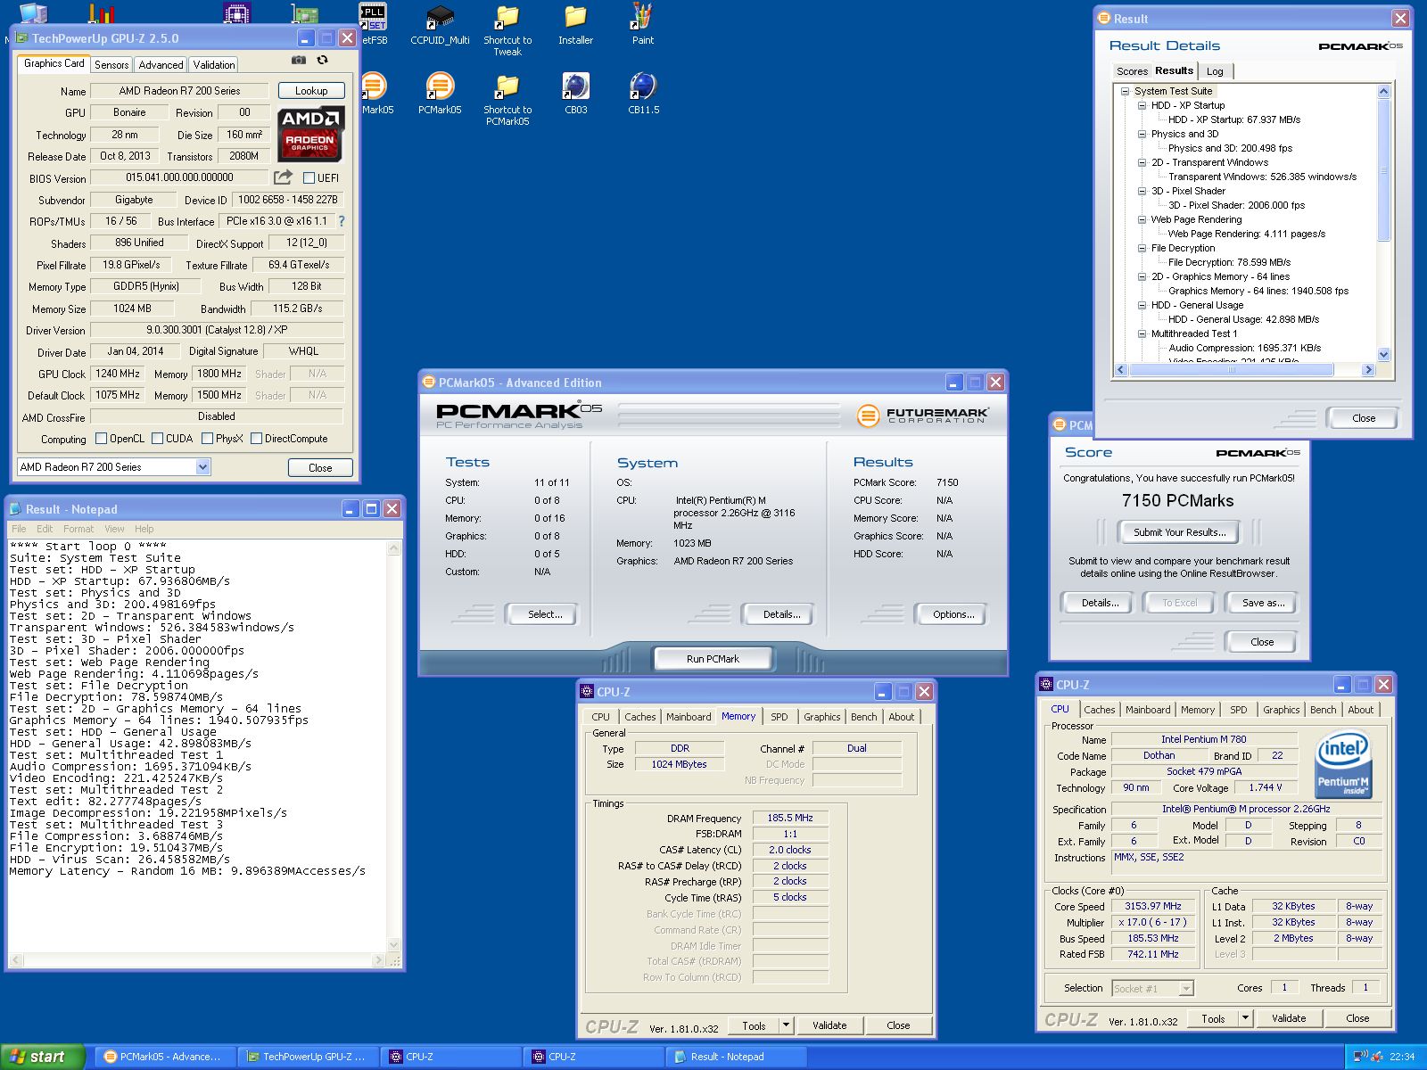Open the Validation tab in GPU-Z

[214, 64]
